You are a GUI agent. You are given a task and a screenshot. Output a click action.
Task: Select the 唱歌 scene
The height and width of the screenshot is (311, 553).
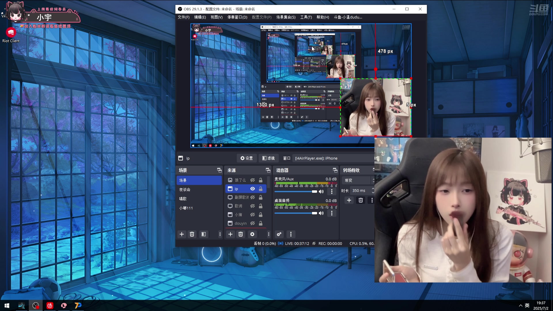tap(199, 199)
